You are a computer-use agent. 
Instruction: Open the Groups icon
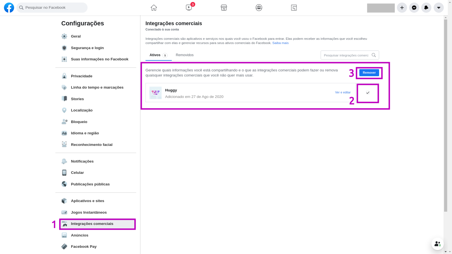tap(259, 8)
